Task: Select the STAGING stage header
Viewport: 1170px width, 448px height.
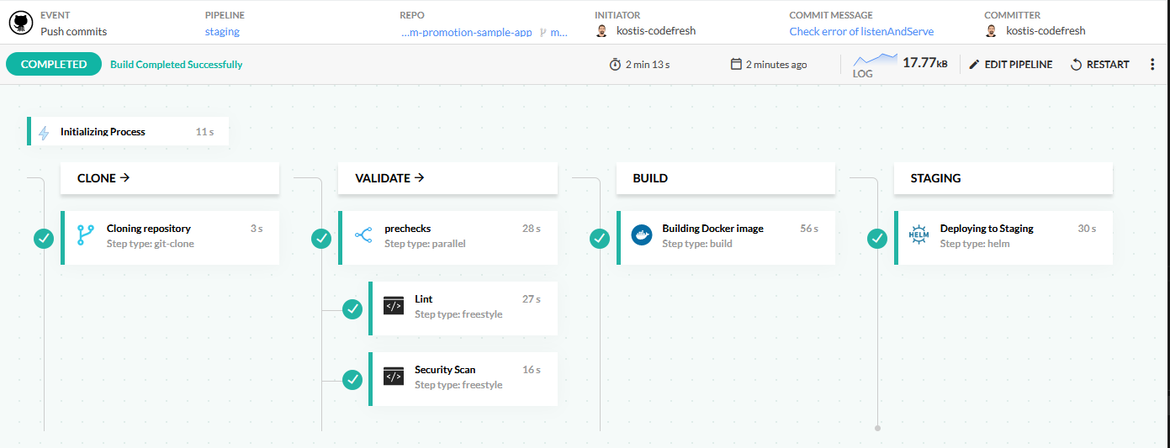Action: point(935,178)
